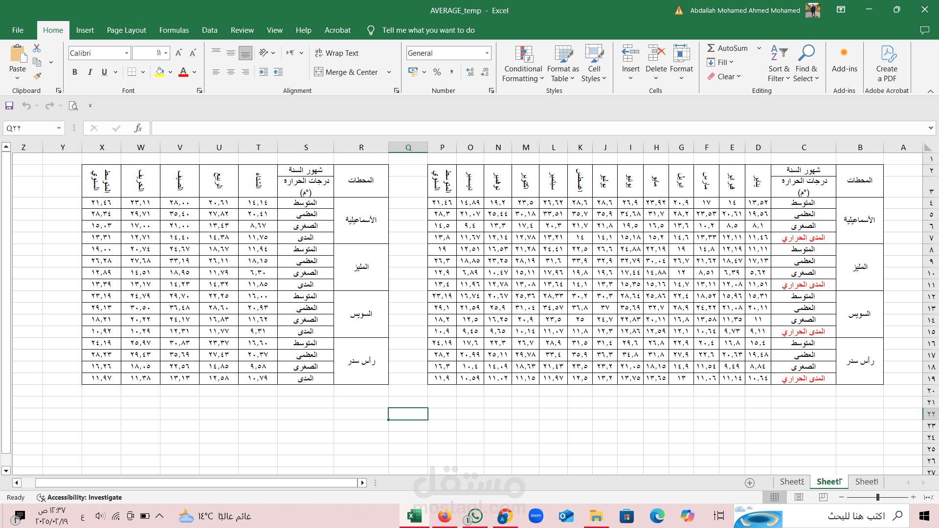
Task: Click the yellow Fill Color swatch button
Action: [159, 72]
